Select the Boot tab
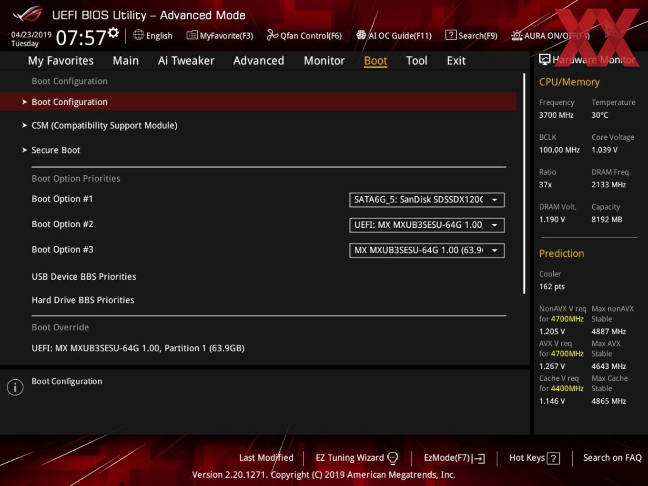The height and width of the screenshot is (486, 648). [x=375, y=61]
